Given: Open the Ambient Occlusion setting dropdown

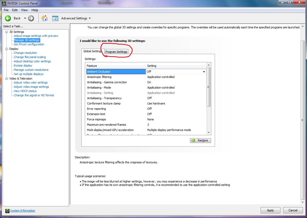Looking at the screenshot, I should tap(204, 72).
